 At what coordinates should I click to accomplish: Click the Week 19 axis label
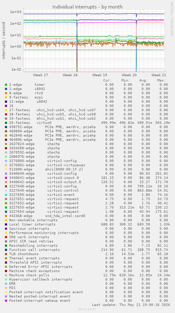pyautogui.click(x=100, y=75)
